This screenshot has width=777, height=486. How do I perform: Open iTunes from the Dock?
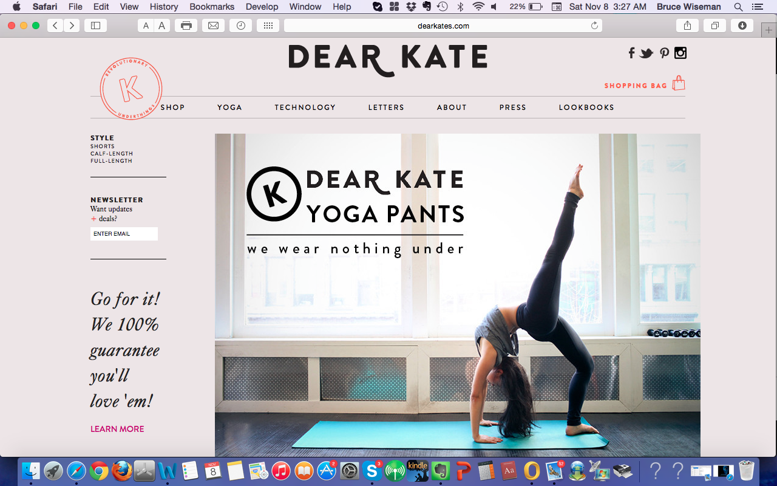280,471
